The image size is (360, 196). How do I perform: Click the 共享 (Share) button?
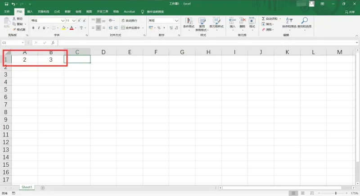coord(350,12)
